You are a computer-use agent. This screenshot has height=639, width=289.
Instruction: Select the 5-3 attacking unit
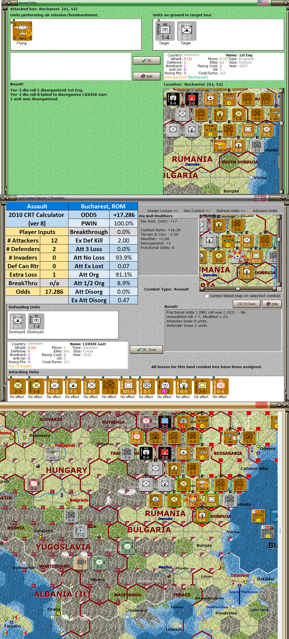click(x=54, y=386)
